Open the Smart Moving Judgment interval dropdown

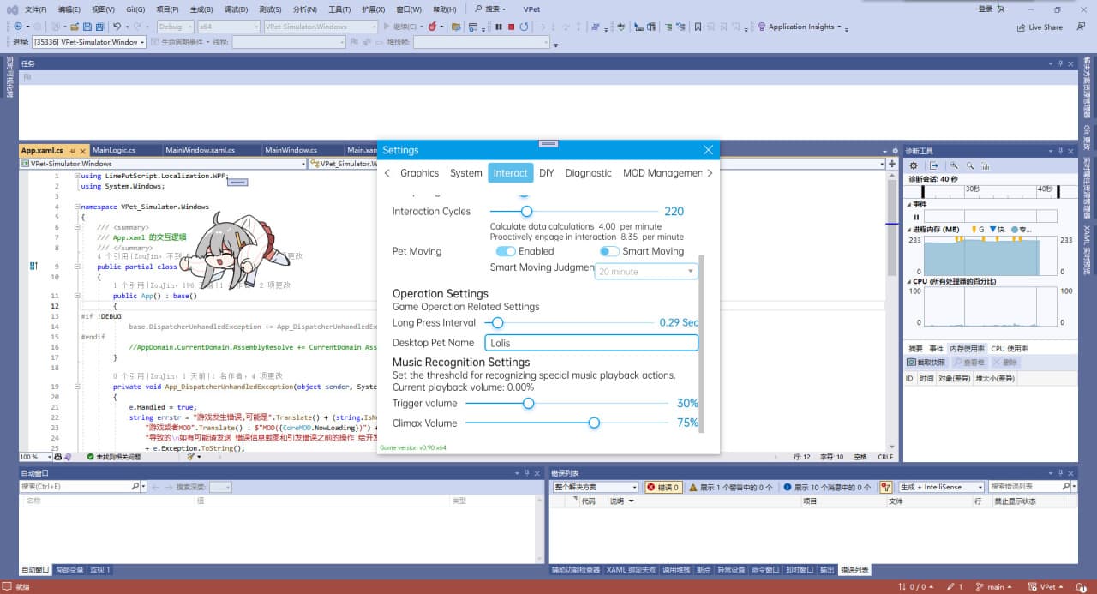tap(645, 271)
